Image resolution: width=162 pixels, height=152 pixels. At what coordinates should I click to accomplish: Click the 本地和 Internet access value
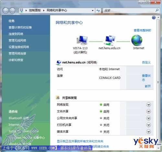point(109,69)
